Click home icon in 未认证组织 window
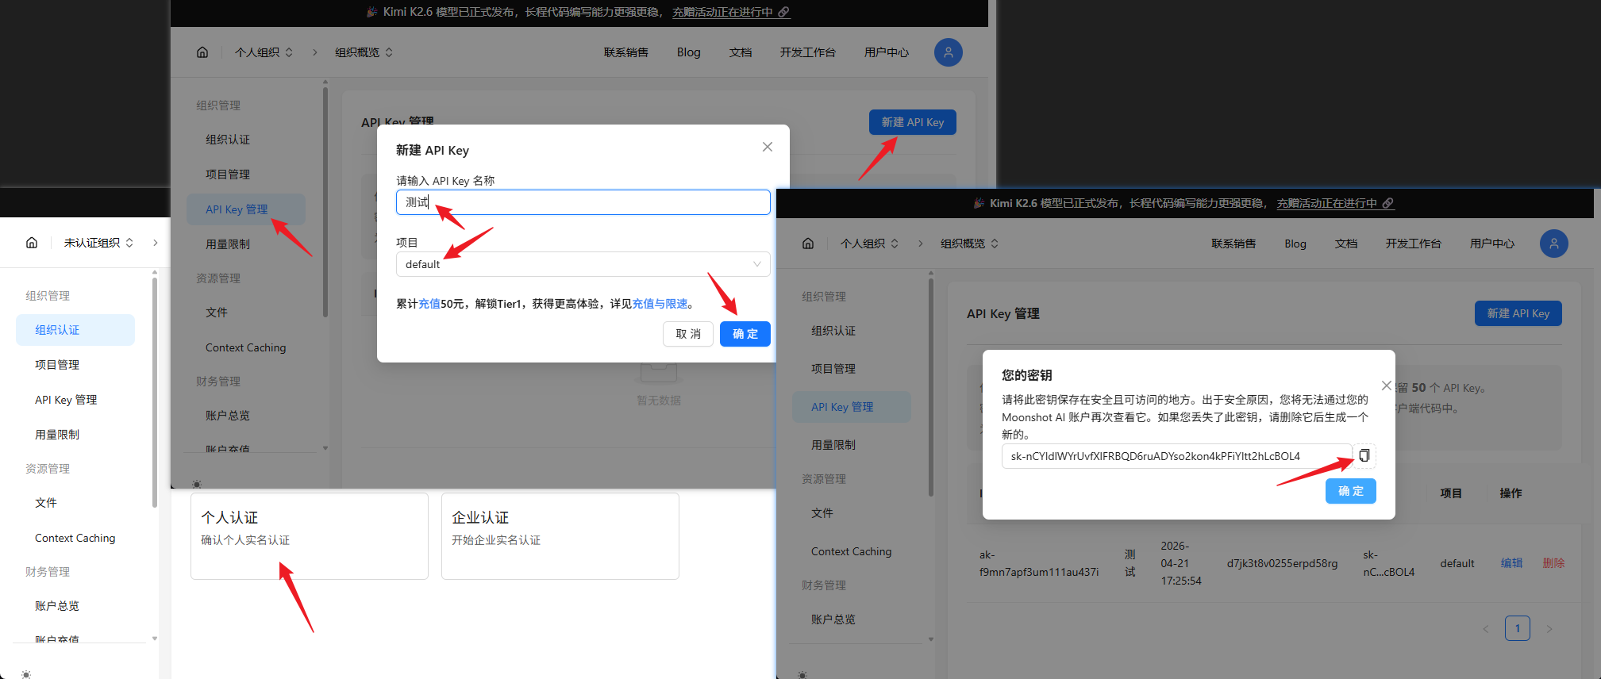The width and height of the screenshot is (1601, 679). (x=32, y=243)
